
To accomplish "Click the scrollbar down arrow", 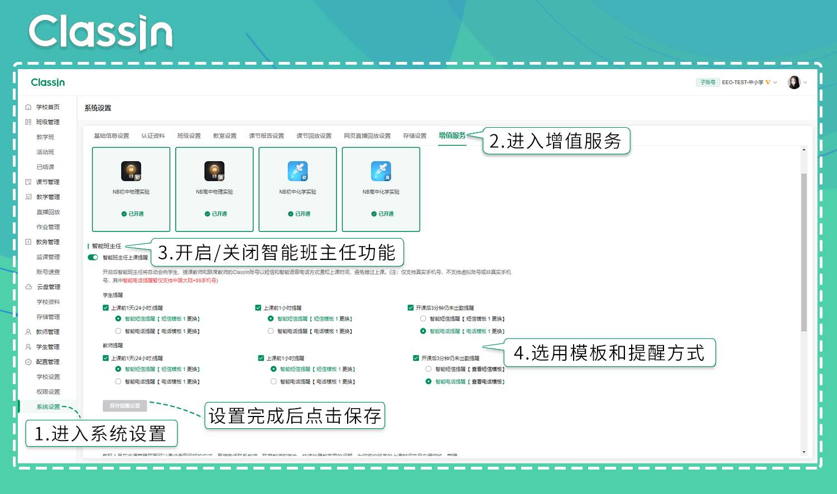I will [804, 452].
